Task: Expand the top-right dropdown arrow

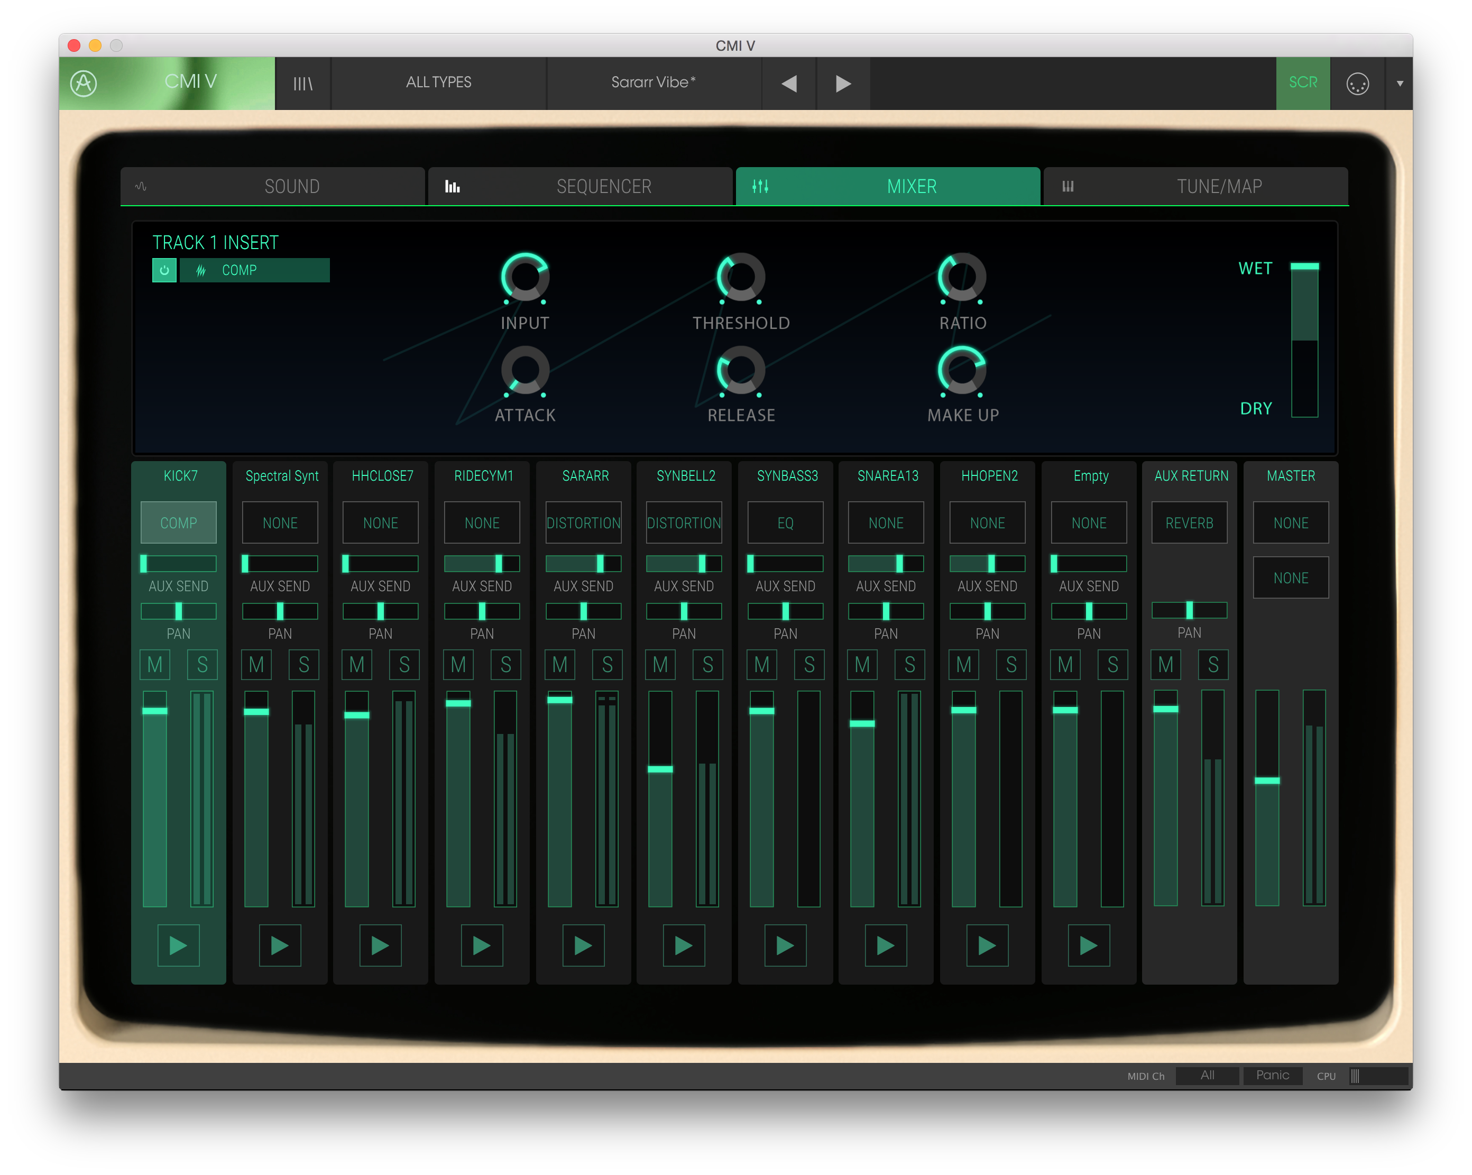Action: (1400, 84)
